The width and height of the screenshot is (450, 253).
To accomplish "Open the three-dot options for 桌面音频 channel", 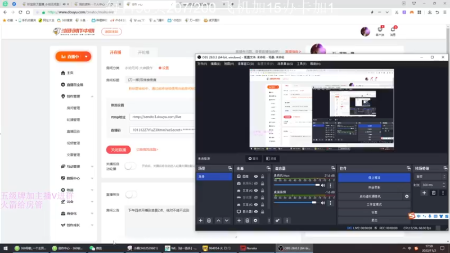I will tap(331, 203).
